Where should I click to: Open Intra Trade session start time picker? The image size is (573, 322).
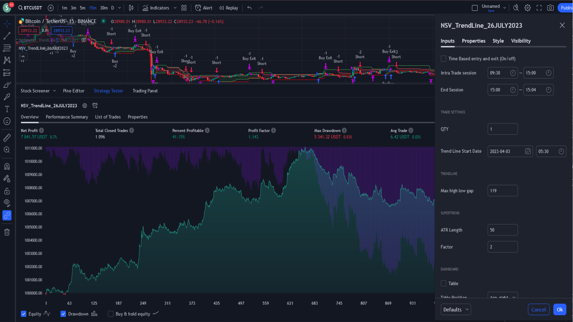coord(513,73)
